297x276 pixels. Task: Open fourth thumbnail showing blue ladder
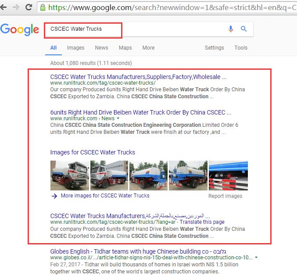click(x=188, y=175)
